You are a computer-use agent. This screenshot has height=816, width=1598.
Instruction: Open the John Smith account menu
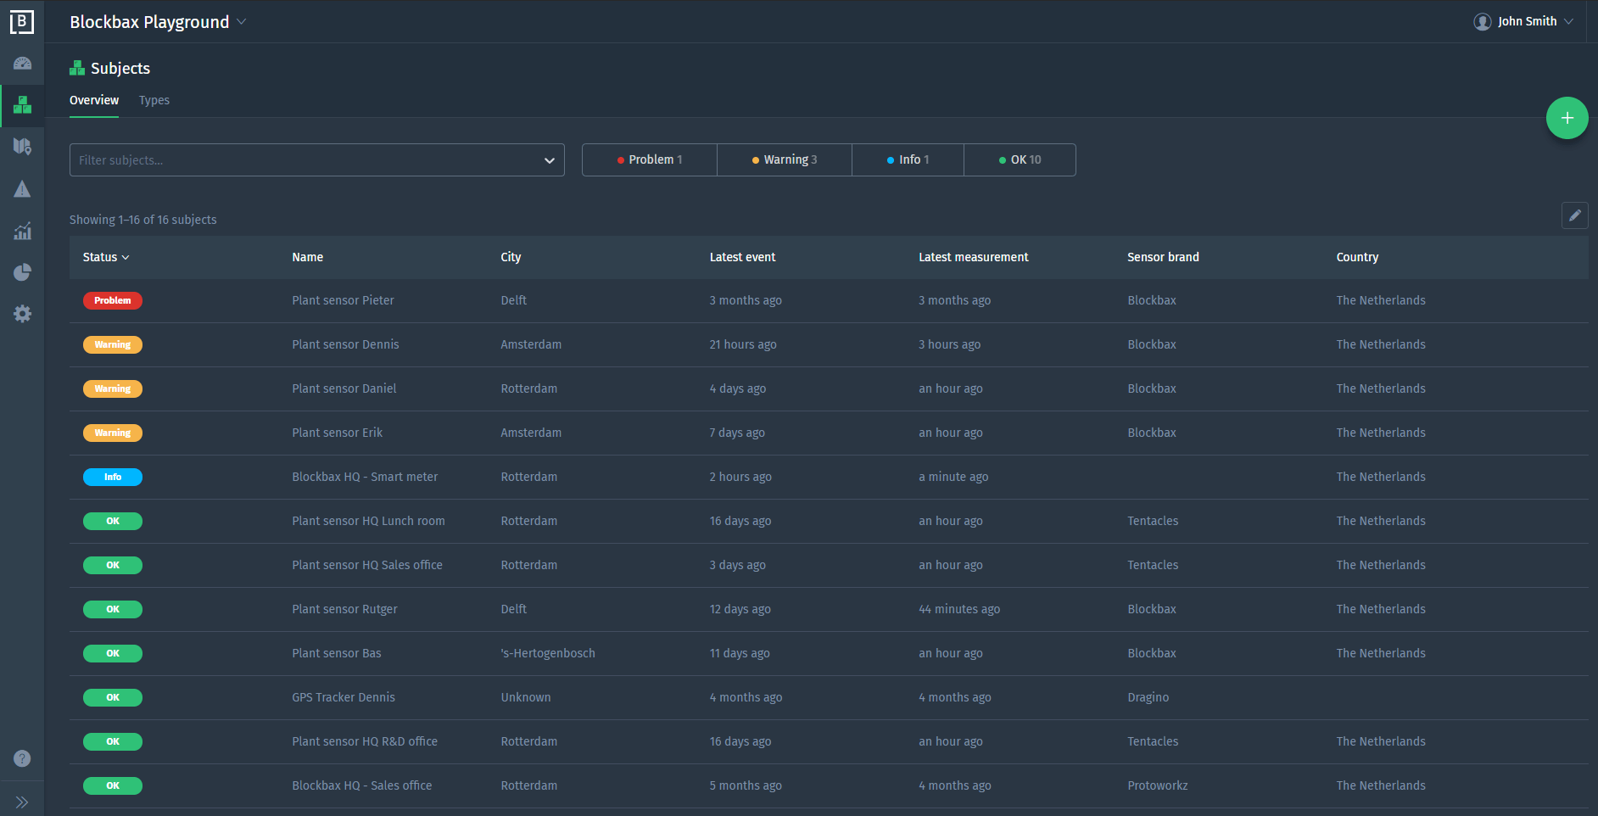[x=1524, y=21]
